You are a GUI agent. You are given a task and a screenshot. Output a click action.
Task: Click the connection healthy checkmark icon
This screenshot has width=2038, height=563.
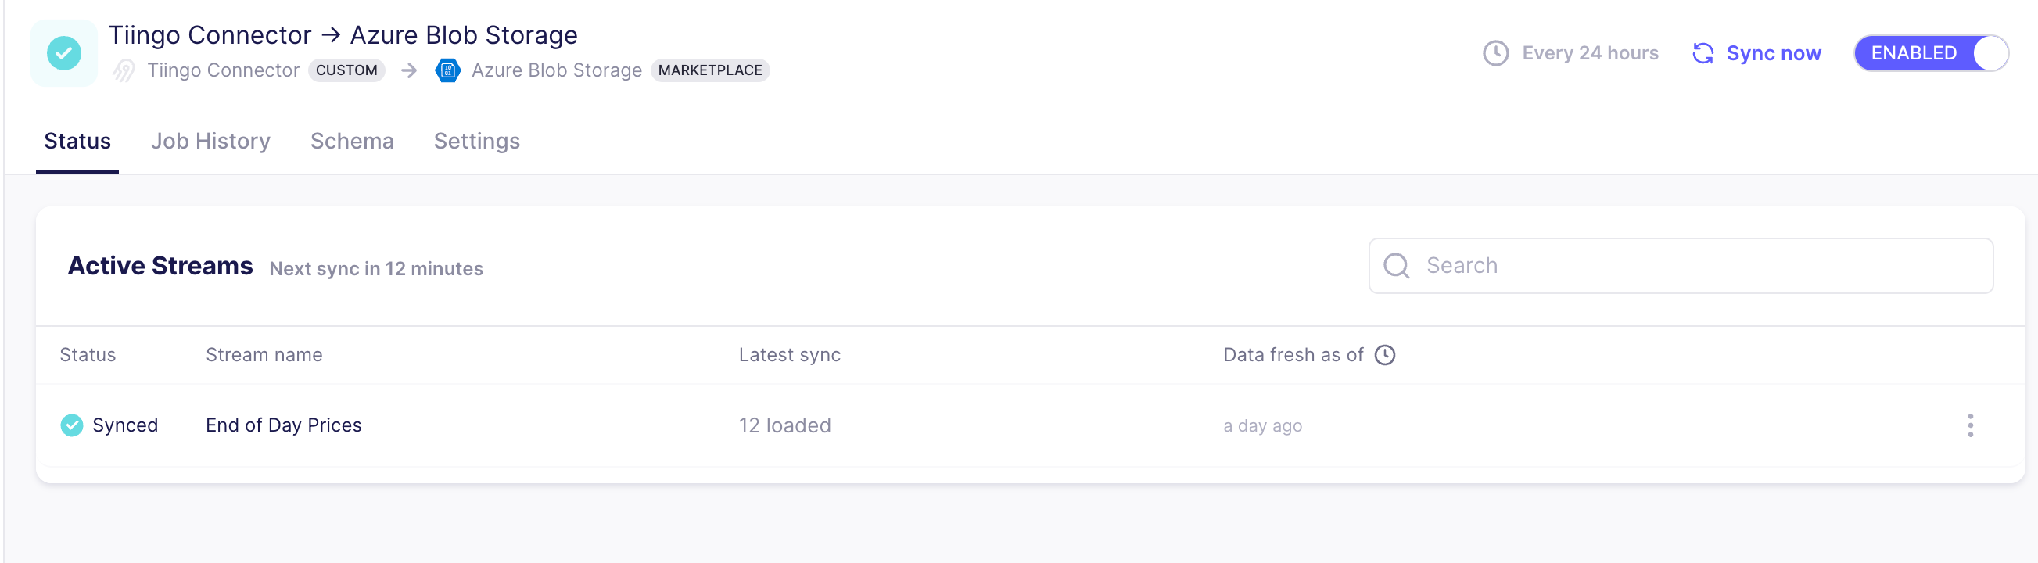point(64,53)
